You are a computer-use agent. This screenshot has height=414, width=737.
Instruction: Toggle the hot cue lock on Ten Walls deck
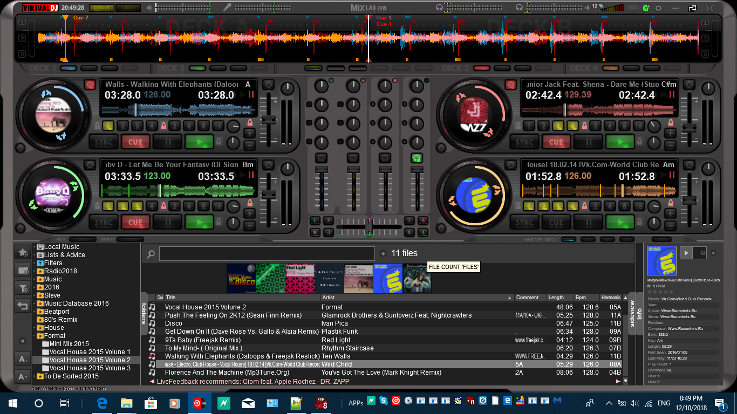[97, 126]
